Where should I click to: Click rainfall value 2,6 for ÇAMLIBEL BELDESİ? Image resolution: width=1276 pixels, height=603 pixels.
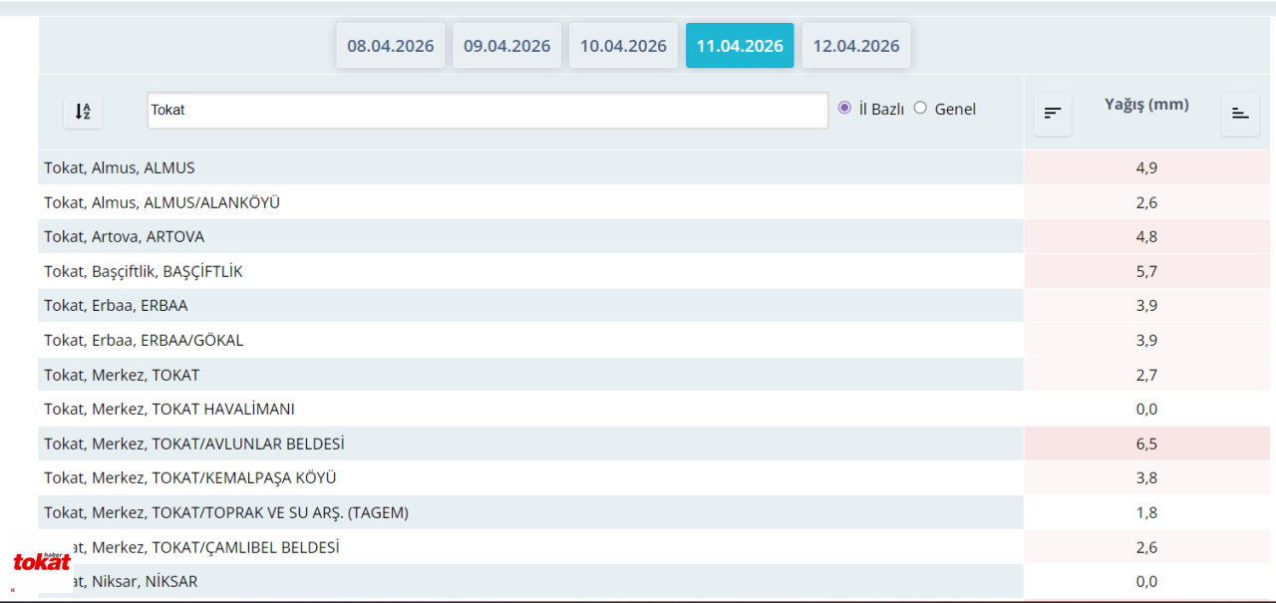[x=1146, y=547]
